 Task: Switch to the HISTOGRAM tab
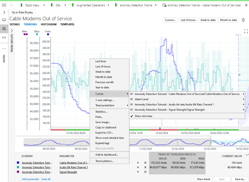pyautogui.click(x=48, y=24)
